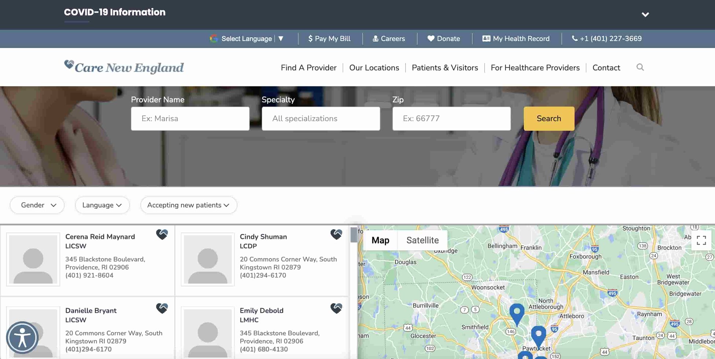Open the Contact menu item
The width and height of the screenshot is (715, 359).
[x=606, y=68]
